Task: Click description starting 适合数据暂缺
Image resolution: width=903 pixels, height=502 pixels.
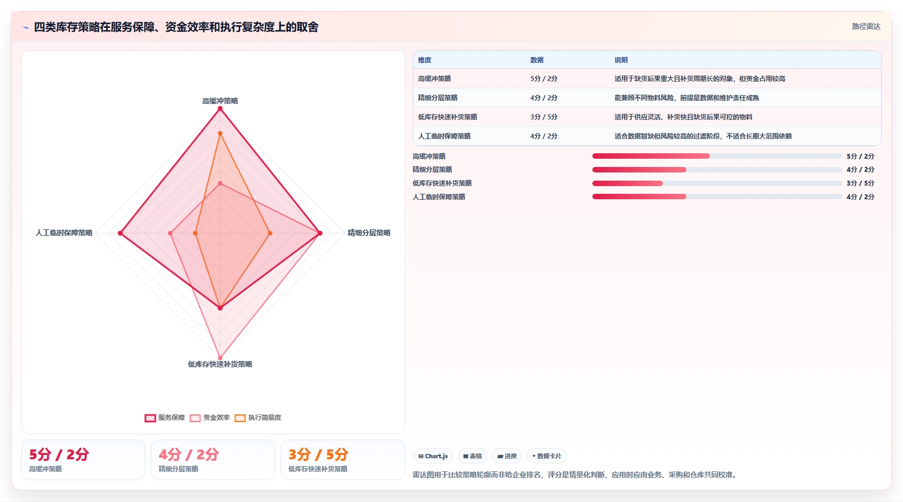Action: (x=703, y=136)
